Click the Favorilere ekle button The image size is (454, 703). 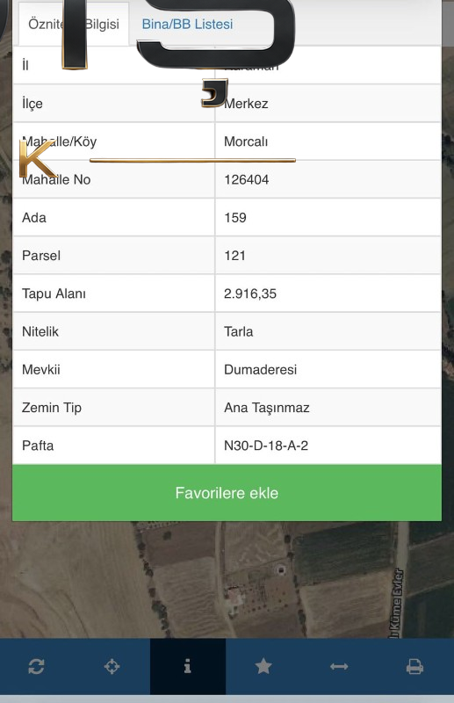pyautogui.click(x=227, y=493)
